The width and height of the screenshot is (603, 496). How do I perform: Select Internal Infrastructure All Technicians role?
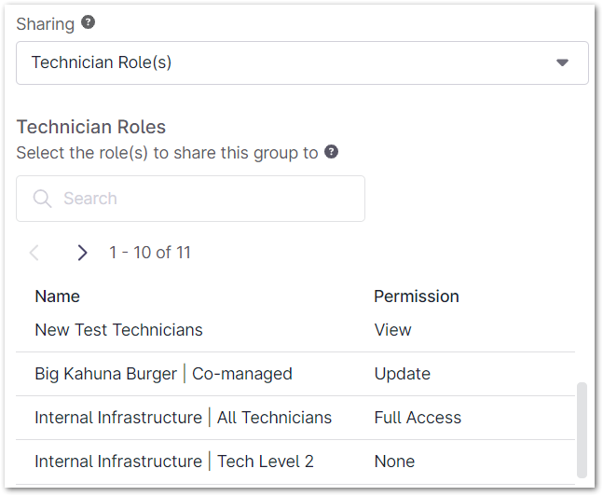pyautogui.click(x=183, y=418)
